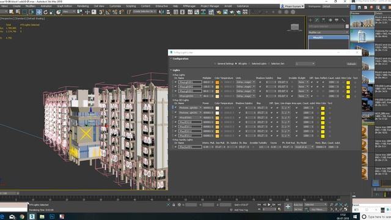Open the Selection Set dropdown in Light Lister
This screenshot has width=391, height=220.
click(305, 64)
